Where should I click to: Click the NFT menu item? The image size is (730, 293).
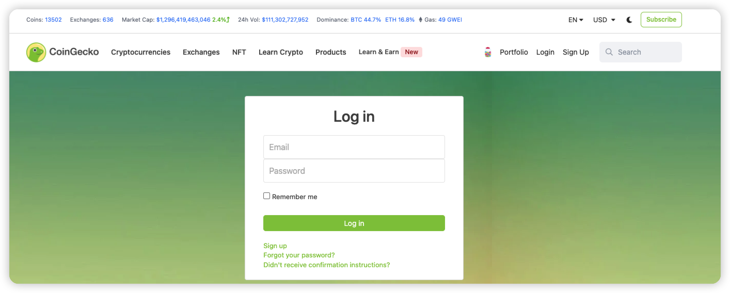(239, 52)
